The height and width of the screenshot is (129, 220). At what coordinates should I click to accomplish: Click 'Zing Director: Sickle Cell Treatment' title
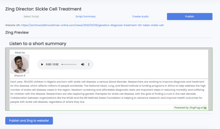click(x=43, y=9)
